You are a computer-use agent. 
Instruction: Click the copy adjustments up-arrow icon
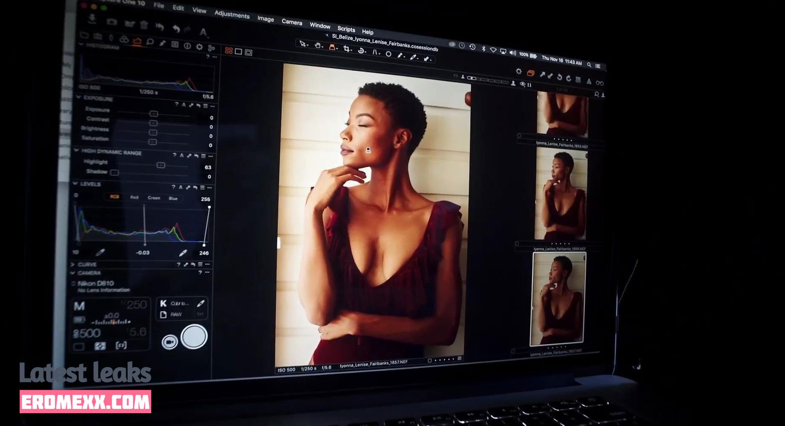pyautogui.click(x=542, y=75)
